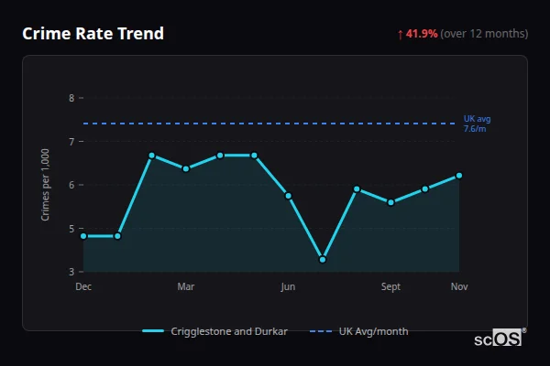Click the Sept x-axis label
The height and width of the screenshot is (366, 550).
390,286
